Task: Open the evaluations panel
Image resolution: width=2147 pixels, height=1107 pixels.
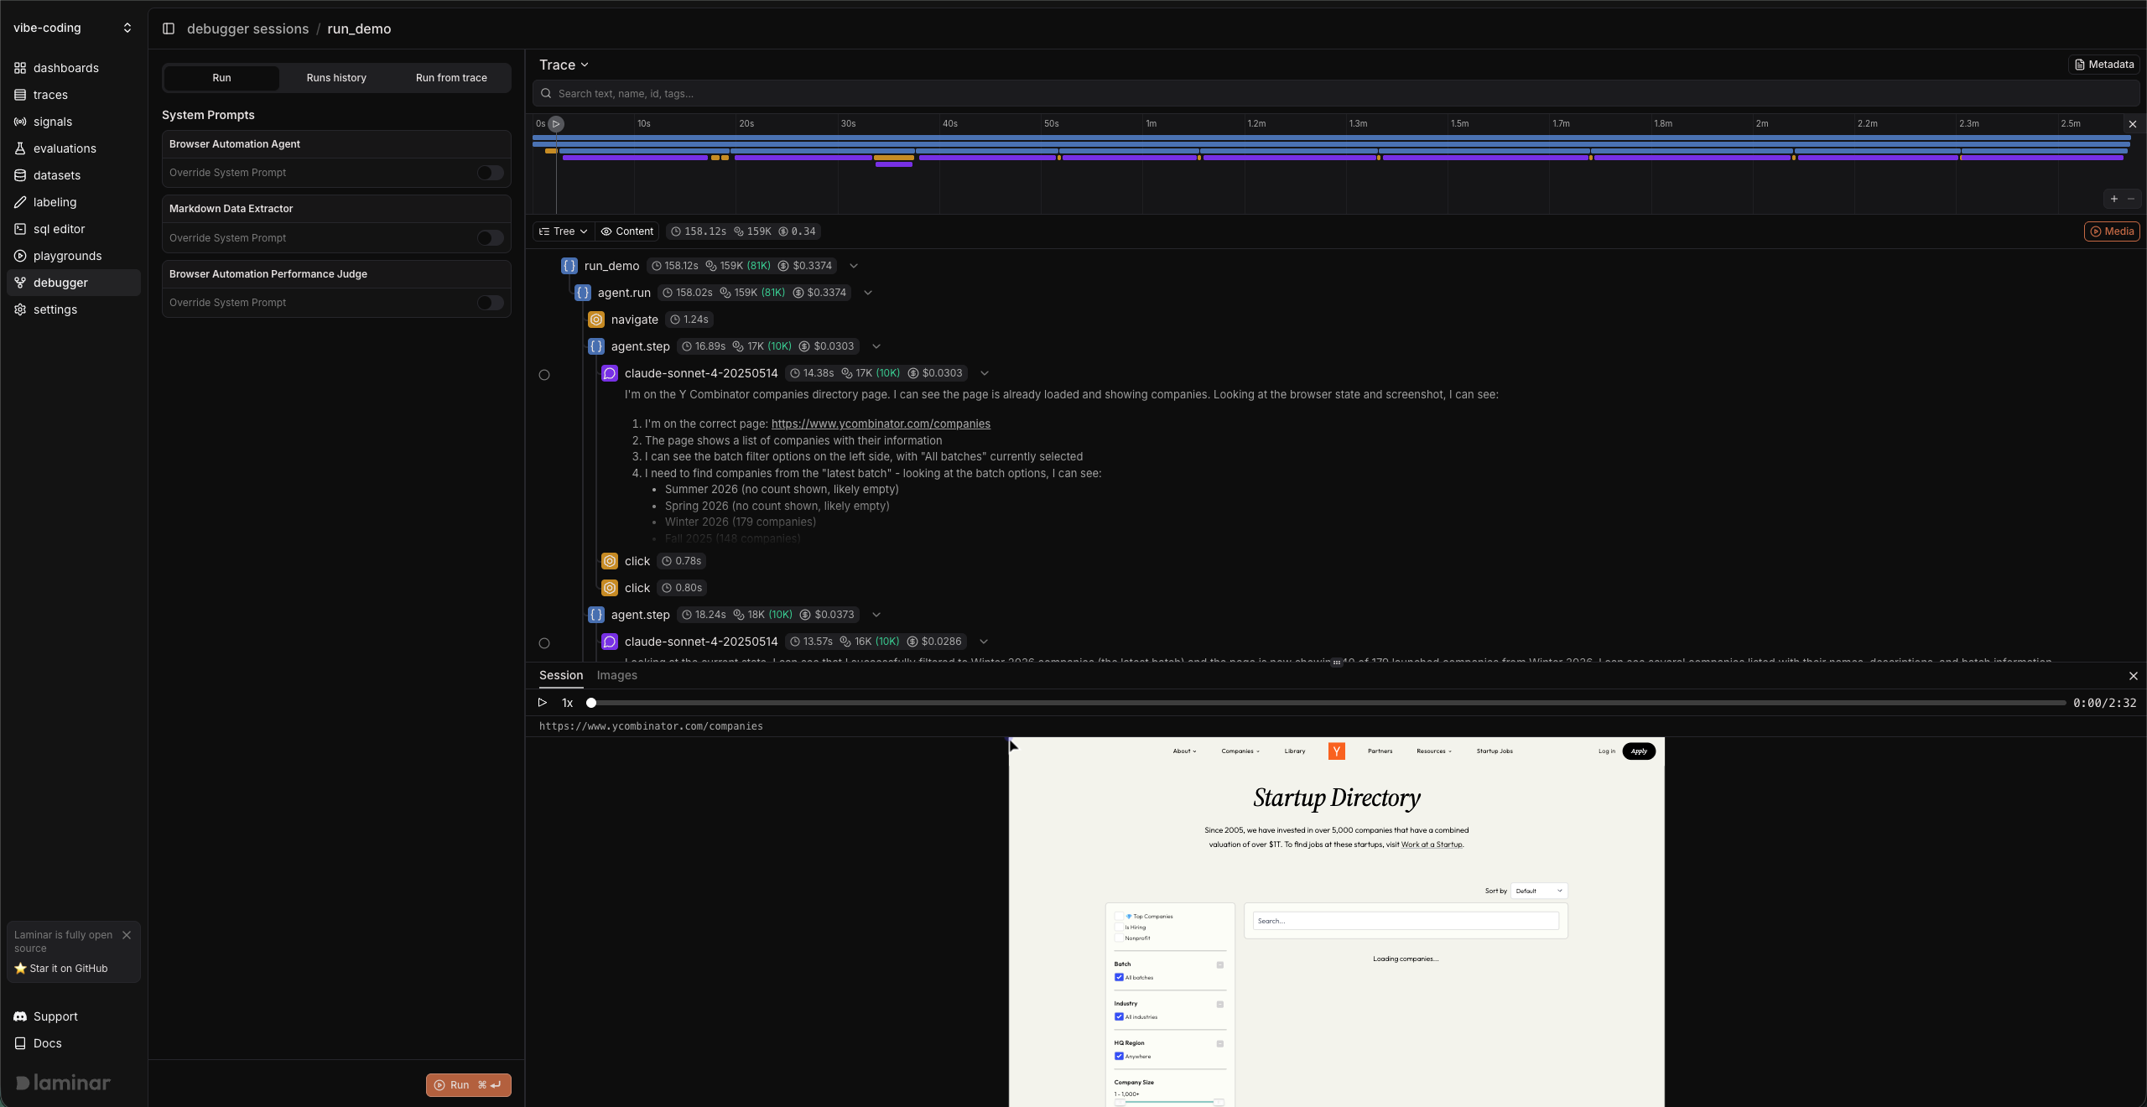Action: [x=65, y=148]
